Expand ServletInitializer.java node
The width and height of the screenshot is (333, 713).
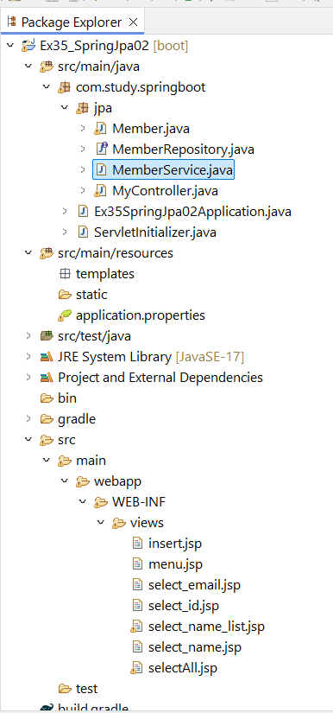tap(65, 232)
